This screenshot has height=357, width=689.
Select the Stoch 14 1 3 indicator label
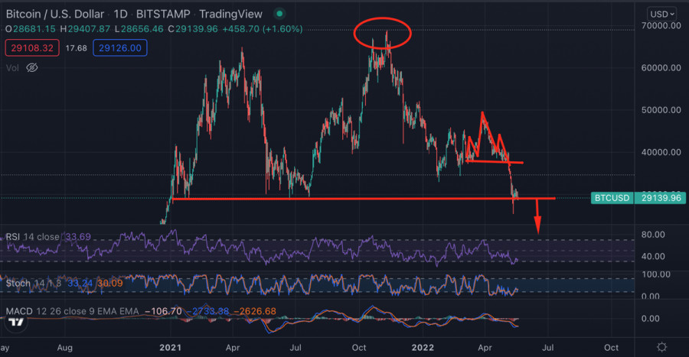point(33,284)
